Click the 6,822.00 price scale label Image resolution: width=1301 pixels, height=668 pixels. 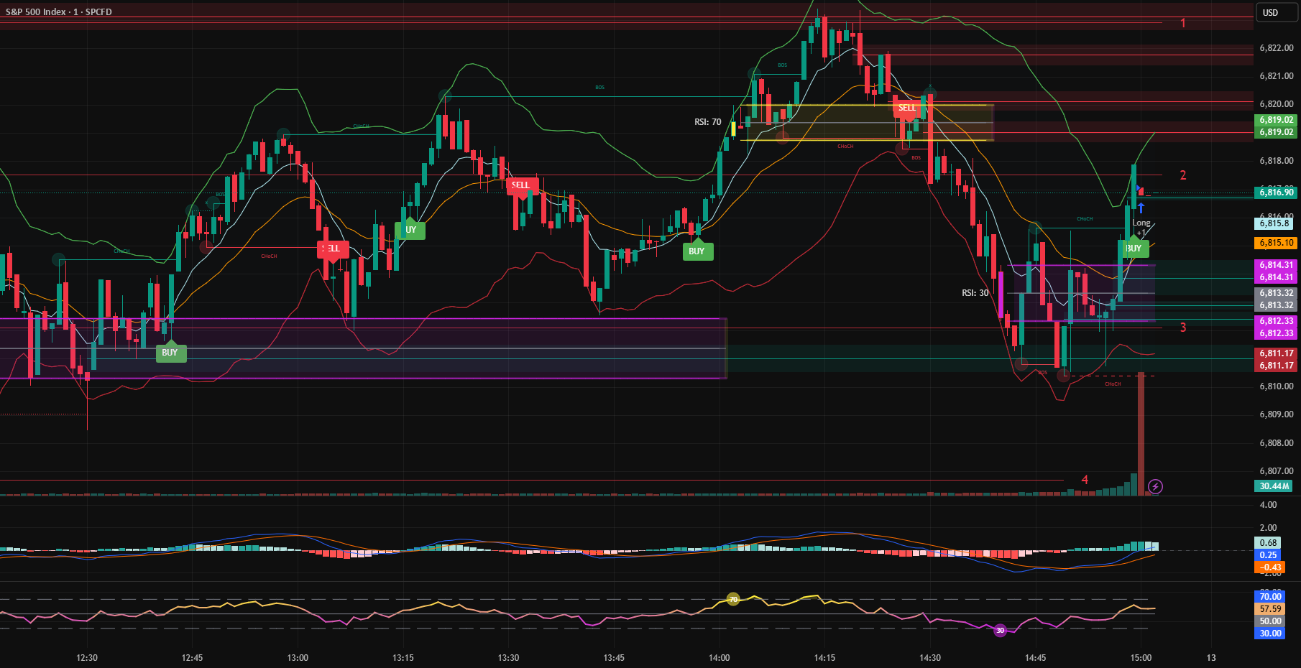(x=1276, y=48)
